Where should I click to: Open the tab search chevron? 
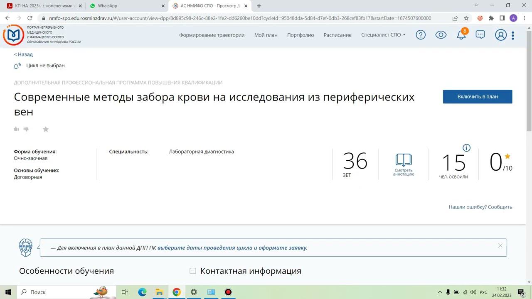coord(477,5)
